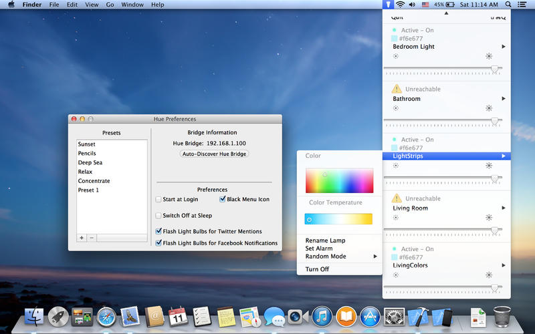Remove preset with minus button
Viewport: 535px width, 334px height.
(92, 238)
